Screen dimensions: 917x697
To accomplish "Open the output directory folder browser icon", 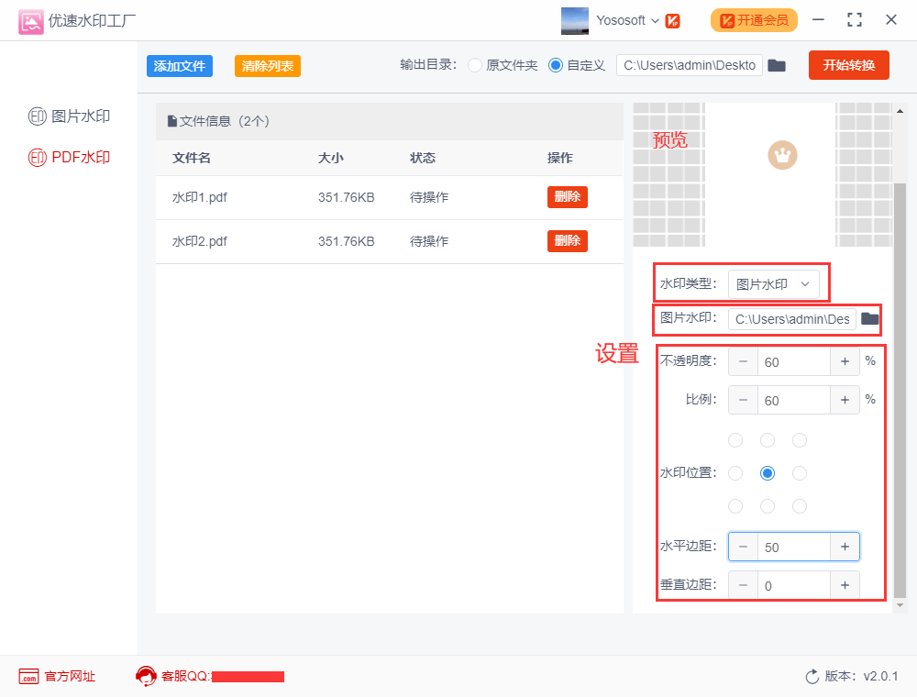I will pyautogui.click(x=777, y=65).
